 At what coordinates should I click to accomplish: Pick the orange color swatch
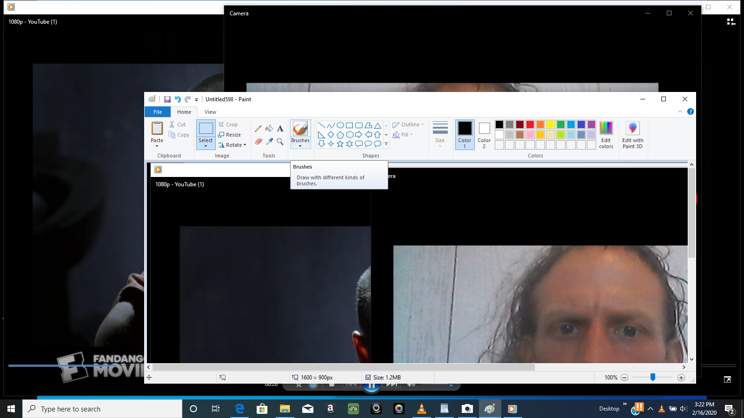(540, 124)
